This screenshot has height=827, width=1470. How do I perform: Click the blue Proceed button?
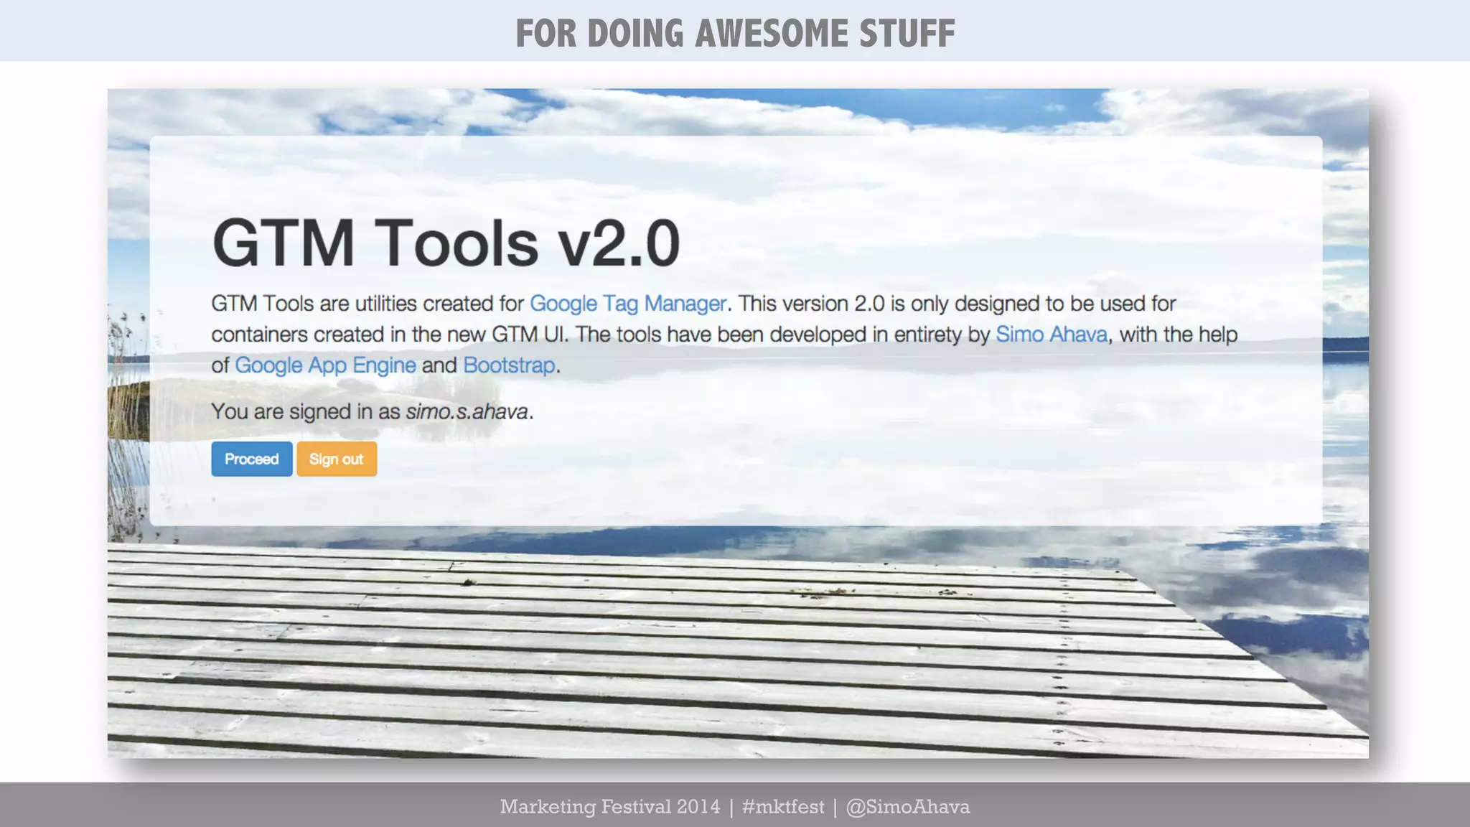[x=251, y=459]
